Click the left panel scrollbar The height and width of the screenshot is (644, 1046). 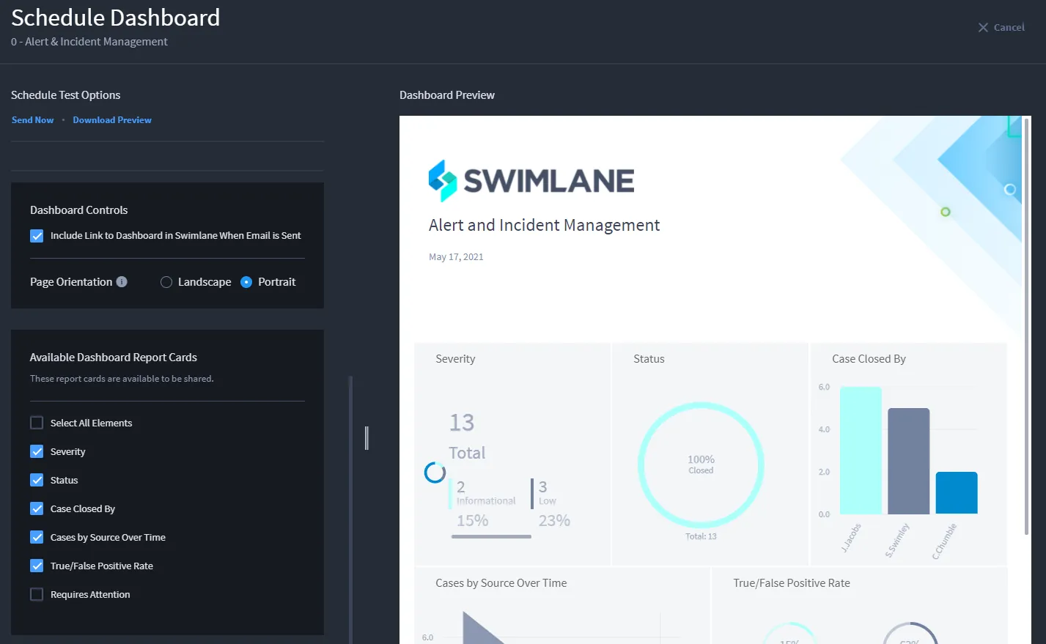tap(350, 510)
